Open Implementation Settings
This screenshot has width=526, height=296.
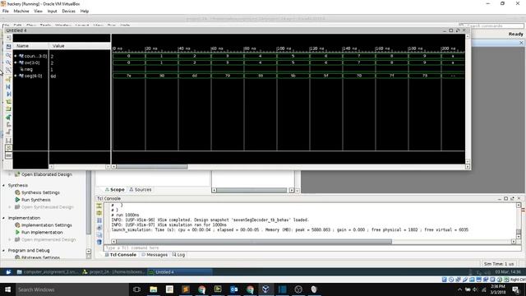coord(47,225)
